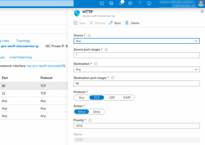Screen dimensions: 205x145
Task: Open the my-pro-wurfl-microse639 network interface link
Action: pos(46,66)
